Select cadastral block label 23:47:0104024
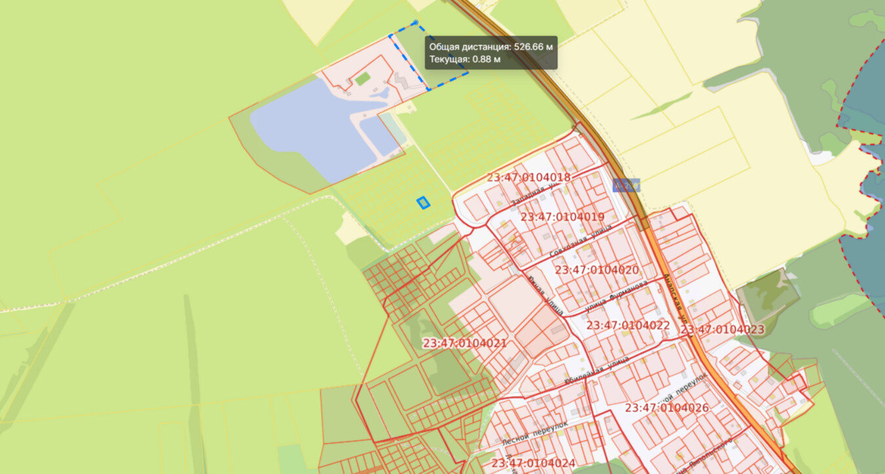This screenshot has height=474, width=885. tap(534, 464)
